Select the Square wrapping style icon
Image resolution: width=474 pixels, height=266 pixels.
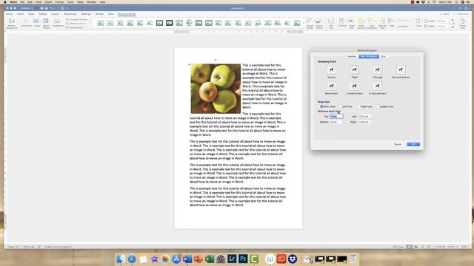[331, 69]
